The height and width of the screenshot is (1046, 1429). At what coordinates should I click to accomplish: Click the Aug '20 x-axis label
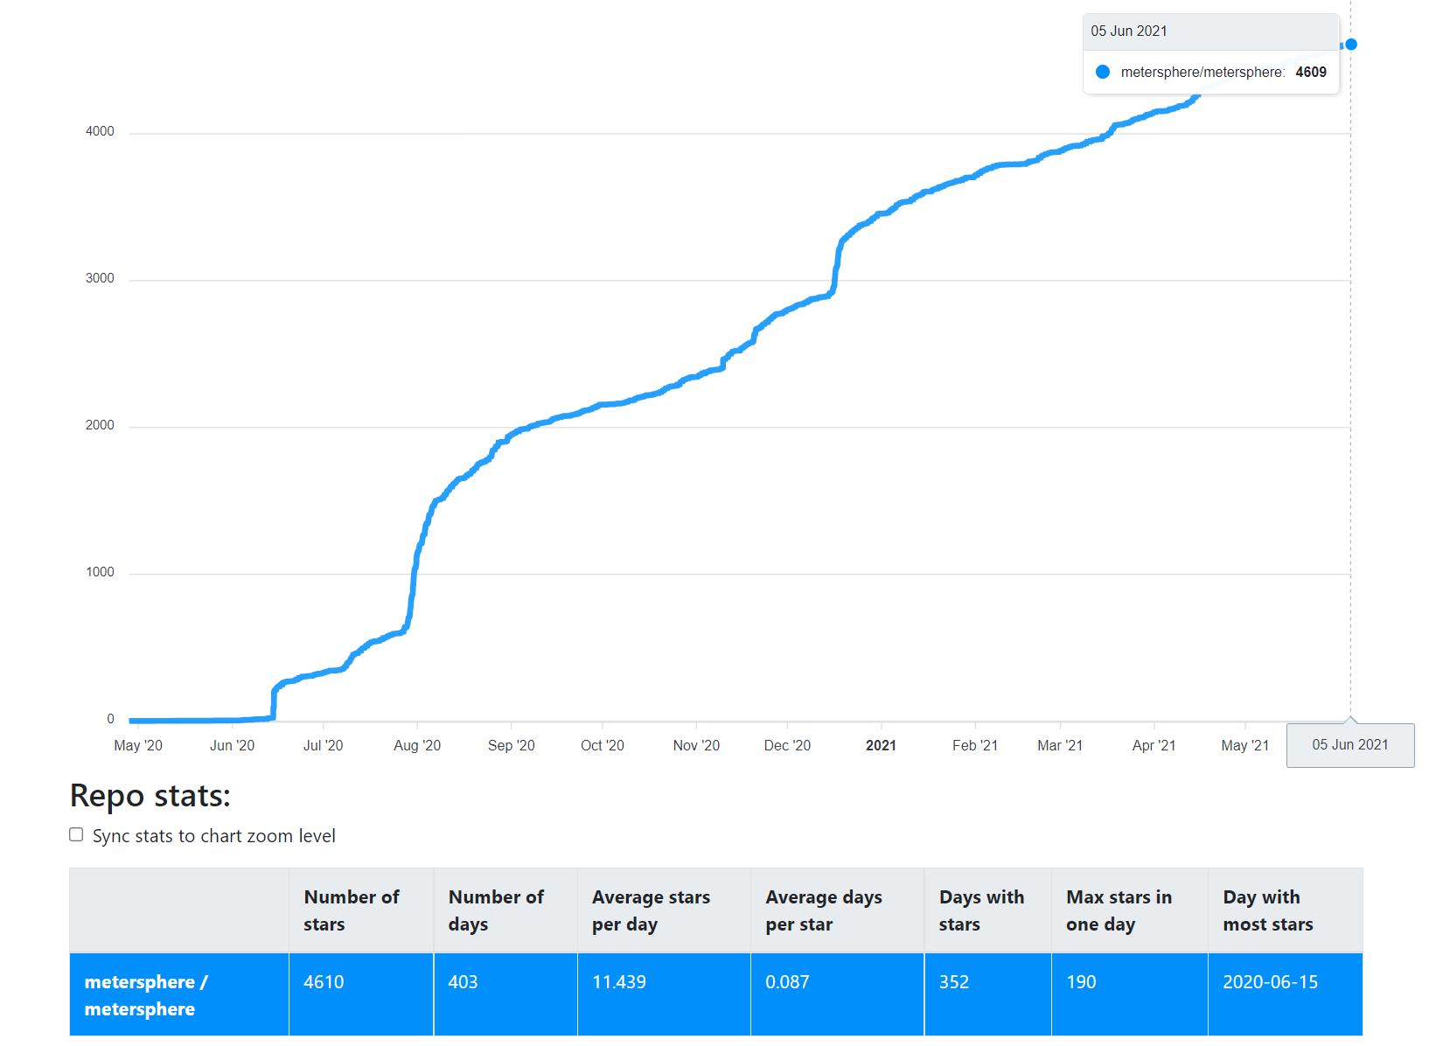pos(417,746)
